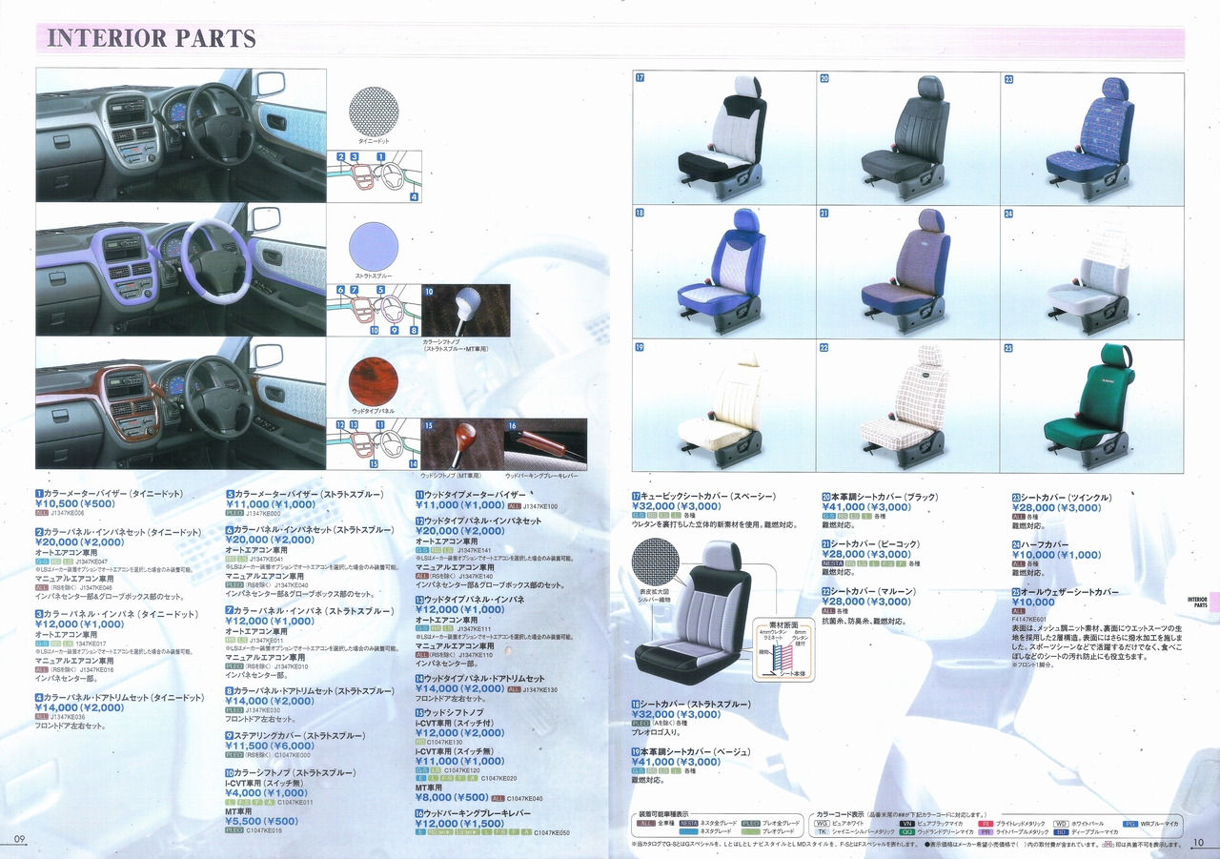
Task: Click the ¥11,500（¥6,000） price
Action: pos(270,746)
